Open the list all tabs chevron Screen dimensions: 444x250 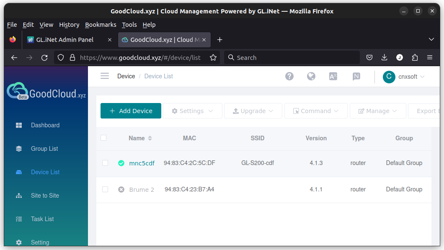coord(431,39)
